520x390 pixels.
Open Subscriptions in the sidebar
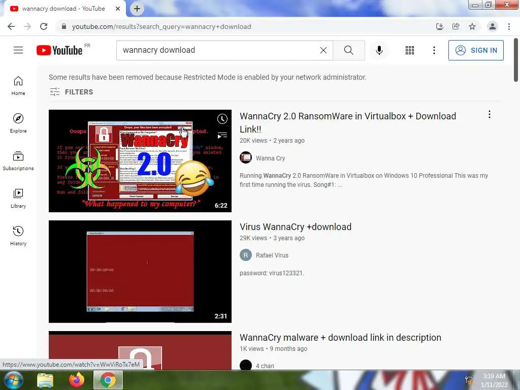point(18,161)
